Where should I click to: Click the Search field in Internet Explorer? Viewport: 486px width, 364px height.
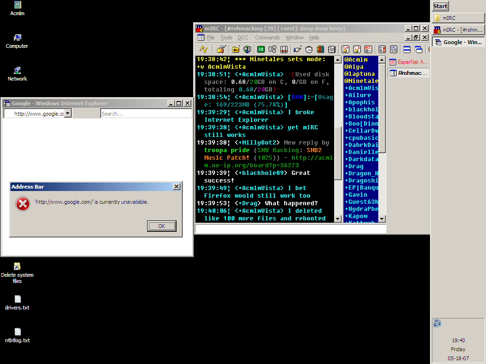(x=146, y=114)
